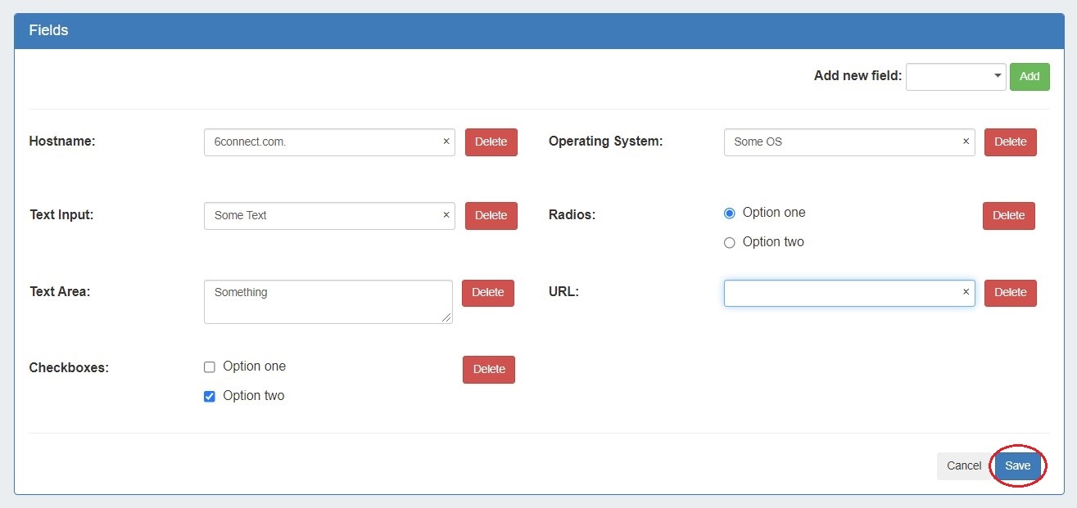The image size is (1077, 508).
Task: Delete the Radios field
Action: pyautogui.click(x=1008, y=215)
